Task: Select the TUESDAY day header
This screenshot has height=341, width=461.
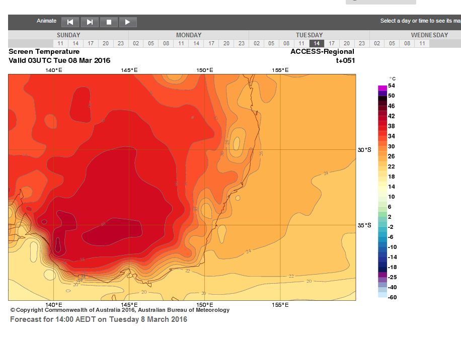Action: coord(309,35)
